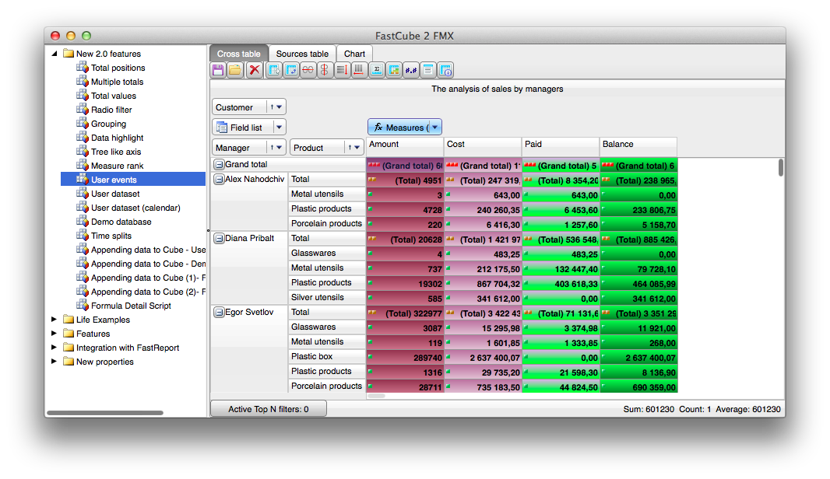Screen dimensions: 830x479
Task: Click the cube icon beside Total positions
Action: (x=82, y=67)
